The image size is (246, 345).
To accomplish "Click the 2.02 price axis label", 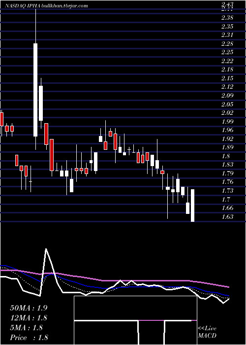I will pos(227,113).
